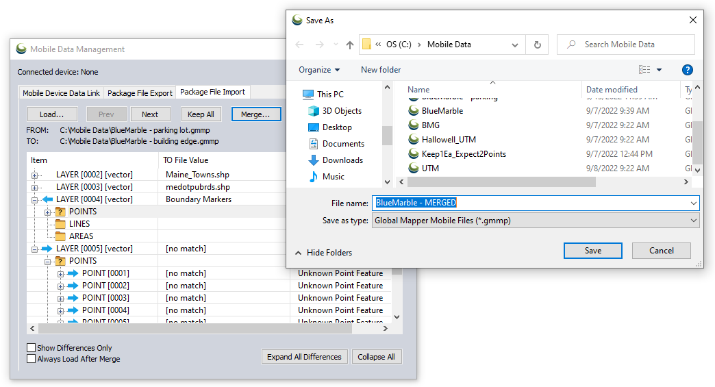Viewport: 715px width, 387px height.
Task: Enable Show Differences Only checkbox
Action: pos(31,348)
